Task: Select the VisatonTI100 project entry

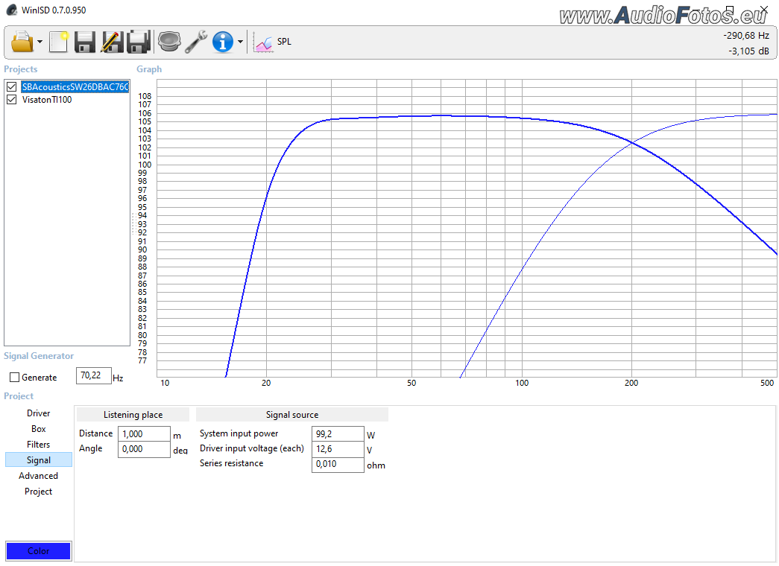Action: [x=47, y=100]
